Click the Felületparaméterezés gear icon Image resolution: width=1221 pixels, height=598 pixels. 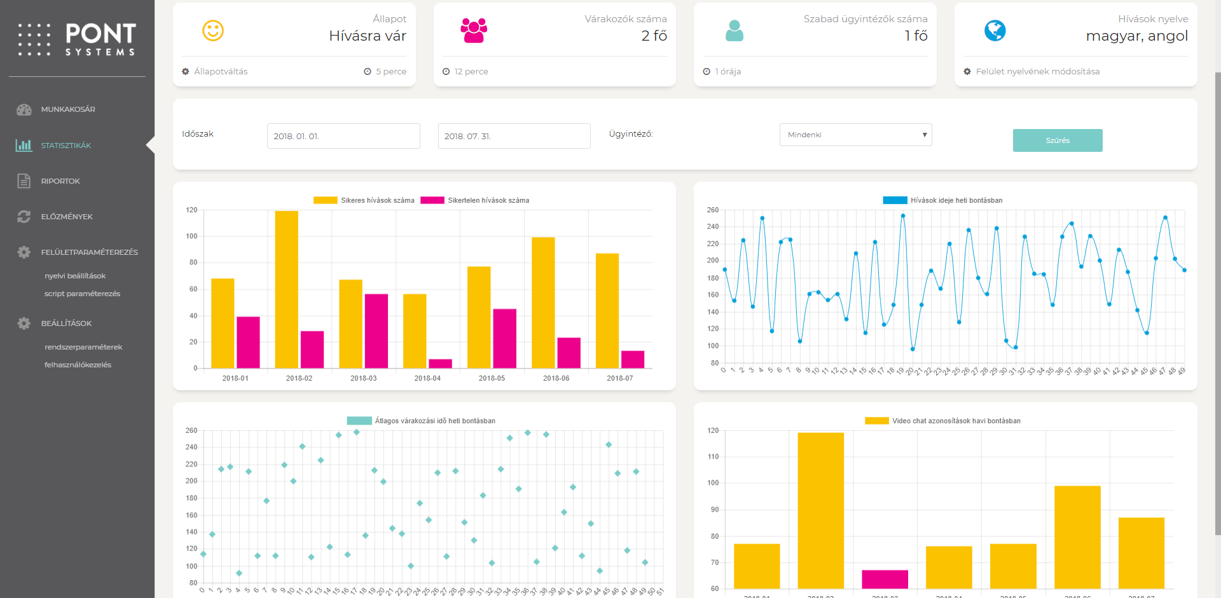[24, 252]
